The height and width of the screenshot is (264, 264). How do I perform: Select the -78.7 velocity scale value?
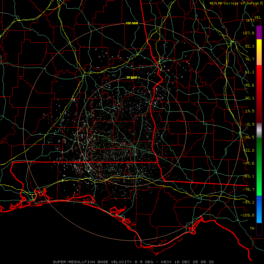click(x=248, y=189)
